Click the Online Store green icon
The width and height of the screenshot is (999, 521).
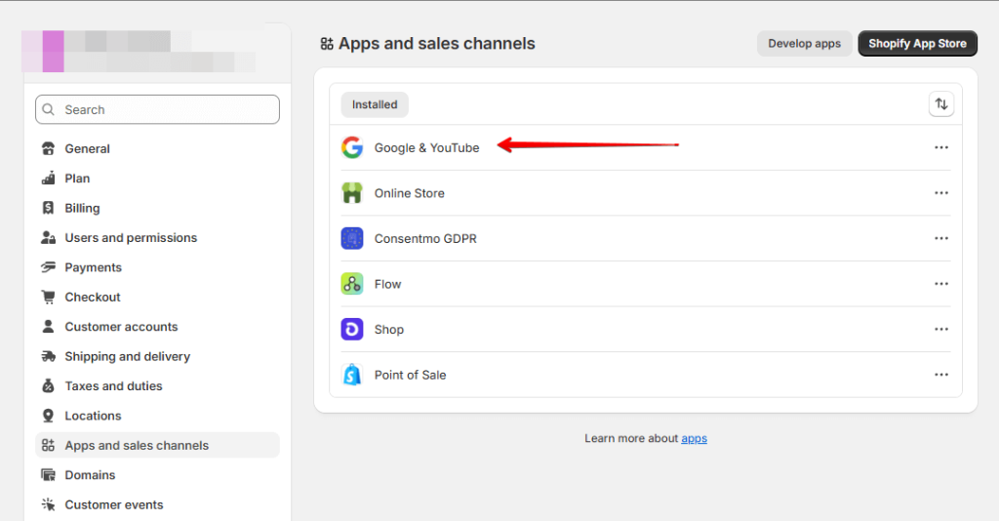tap(351, 193)
